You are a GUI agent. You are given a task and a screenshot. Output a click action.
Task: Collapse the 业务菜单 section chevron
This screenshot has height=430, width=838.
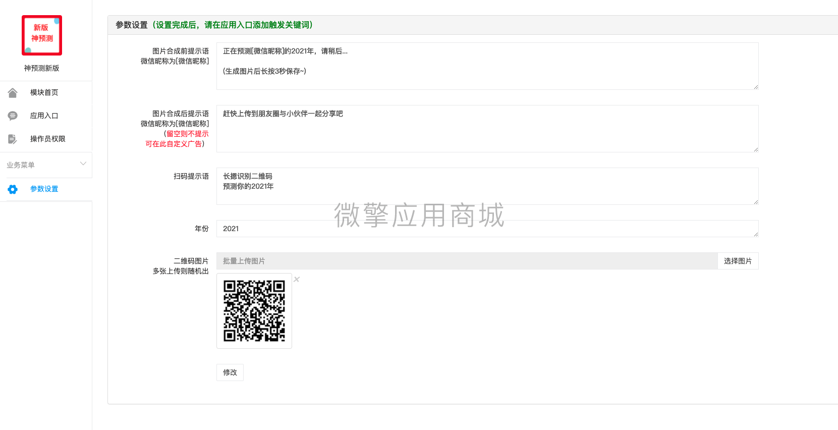pyautogui.click(x=83, y=164)
